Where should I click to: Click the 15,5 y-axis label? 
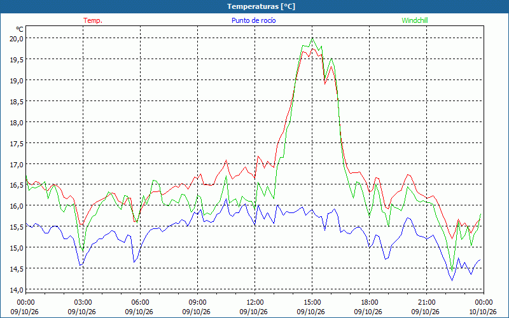[x=16, y=227]
